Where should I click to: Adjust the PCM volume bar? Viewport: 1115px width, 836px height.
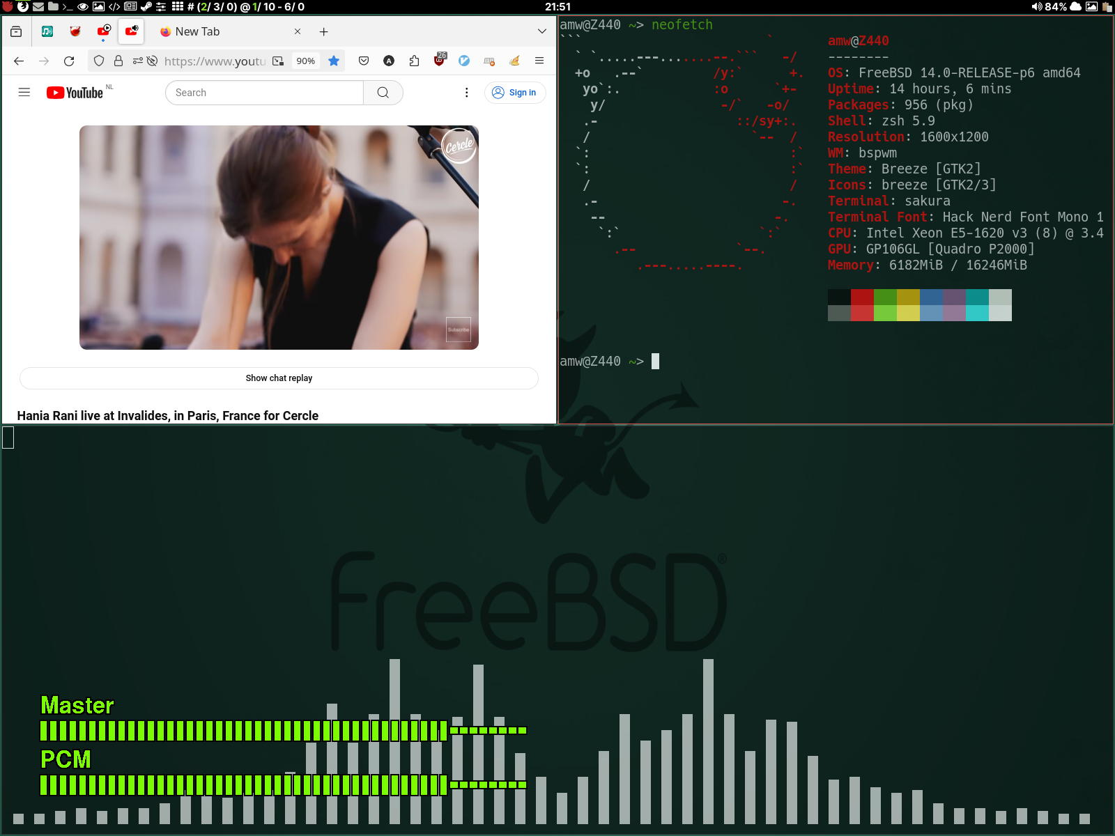[284, 784]
